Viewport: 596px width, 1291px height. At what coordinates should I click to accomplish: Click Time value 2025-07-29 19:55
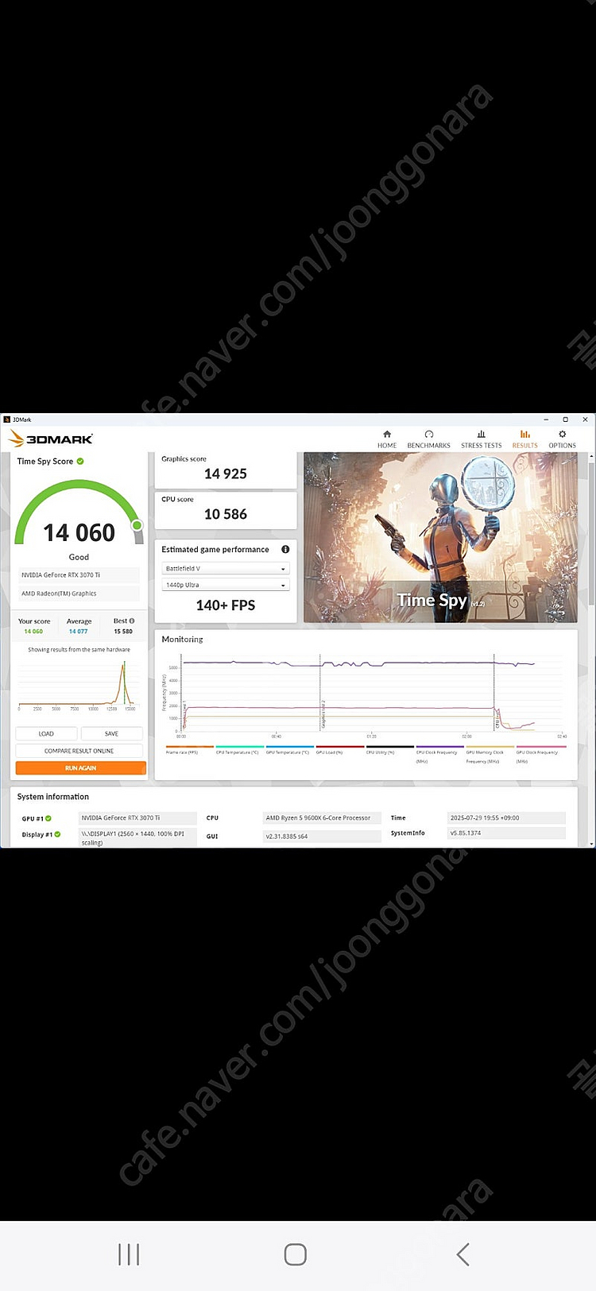coord(506,818)
